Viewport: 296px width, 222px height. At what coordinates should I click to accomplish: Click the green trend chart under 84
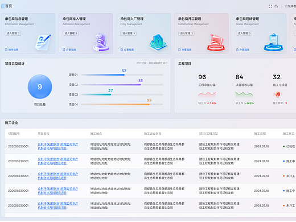tap(244, 94)
